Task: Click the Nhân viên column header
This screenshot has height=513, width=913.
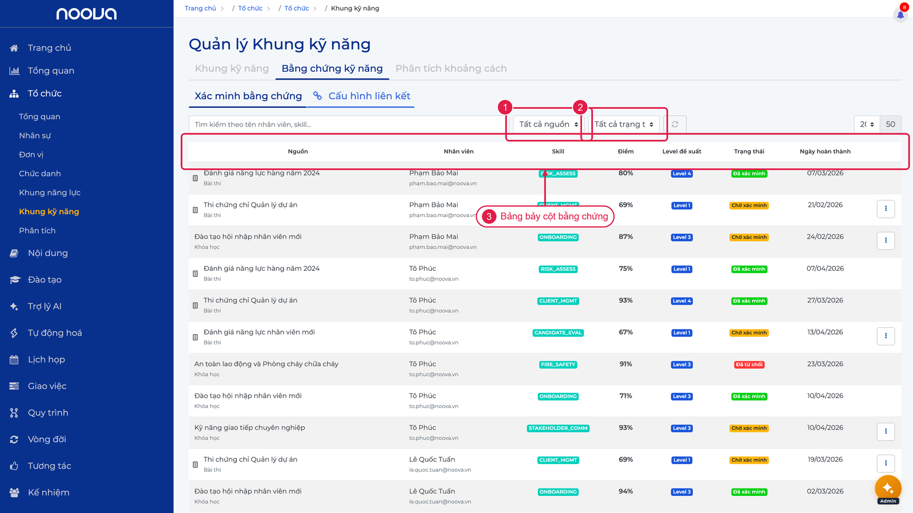Action: (x=459, y=152)
